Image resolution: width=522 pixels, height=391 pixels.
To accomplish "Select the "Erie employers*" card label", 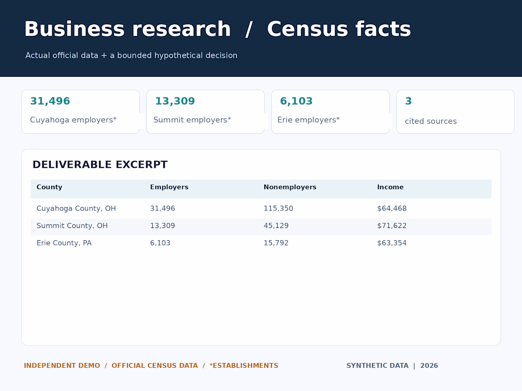I will coord(308,120).
